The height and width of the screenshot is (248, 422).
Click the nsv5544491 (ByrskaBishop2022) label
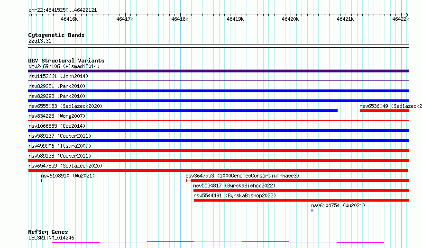pyautogui.click(x=235, y=195)
